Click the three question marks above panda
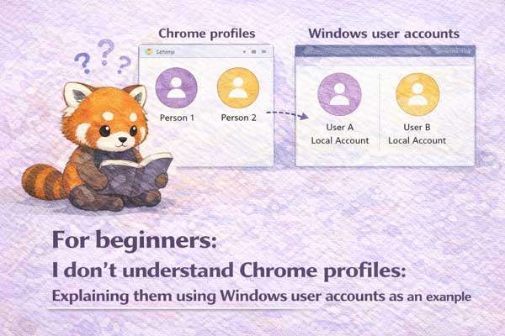This screenshot has width=505, height=336. (x=103, y=56)
